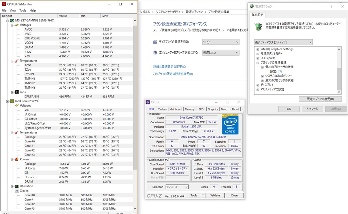Viewport: 348px width, 214px height.
Task: Collapse the motherboard Voltages tree node
Action: 12,25
